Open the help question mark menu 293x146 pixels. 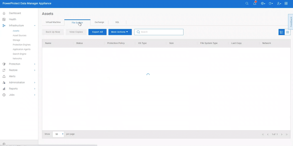coord(271,3)
